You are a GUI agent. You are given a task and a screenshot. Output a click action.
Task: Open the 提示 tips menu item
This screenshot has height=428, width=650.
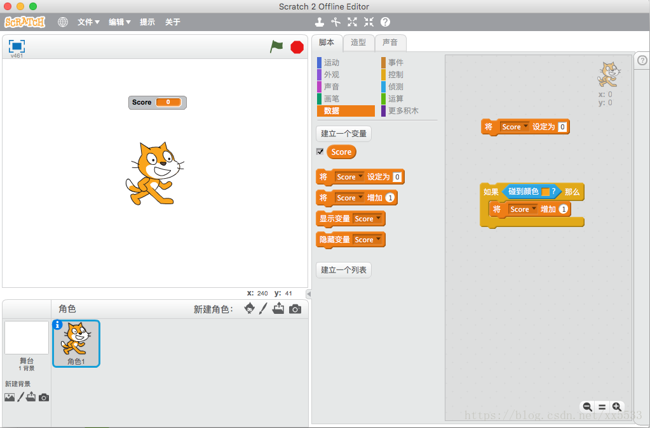pyautogui.click(x=147, y=22)
